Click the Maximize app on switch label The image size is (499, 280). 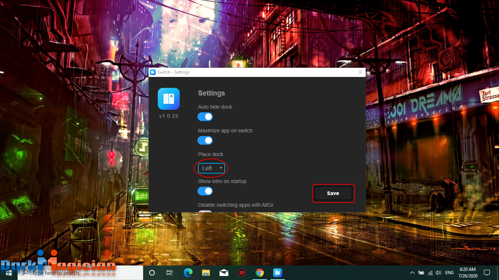225,131
